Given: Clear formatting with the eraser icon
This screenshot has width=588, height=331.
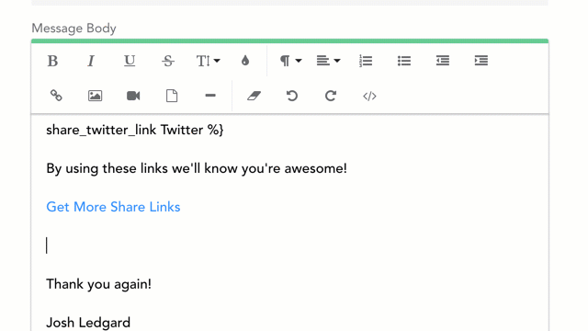Looking at the screenshot, I should coord(254,96).
